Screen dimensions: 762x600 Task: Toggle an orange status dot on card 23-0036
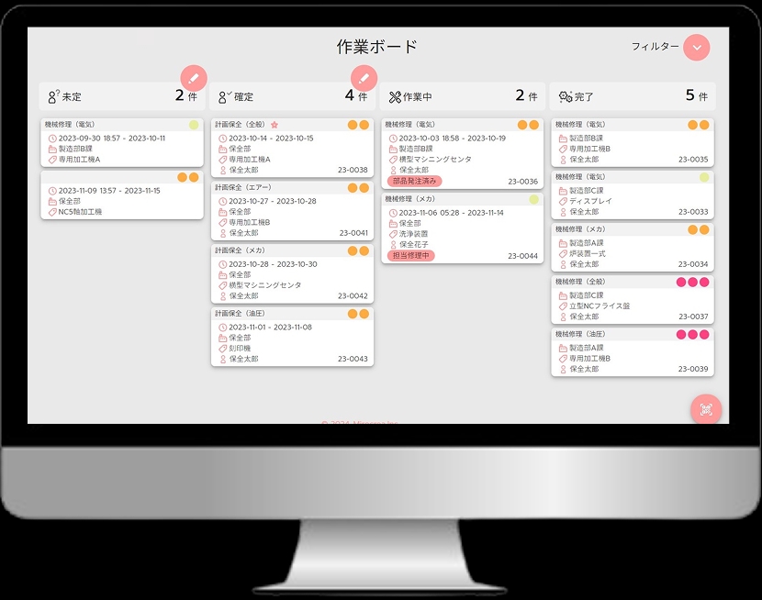click(x=522, y=125)
